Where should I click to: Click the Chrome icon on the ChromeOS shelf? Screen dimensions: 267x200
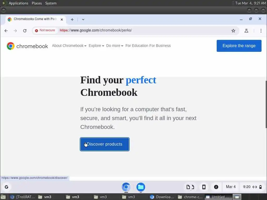point(126,187)
